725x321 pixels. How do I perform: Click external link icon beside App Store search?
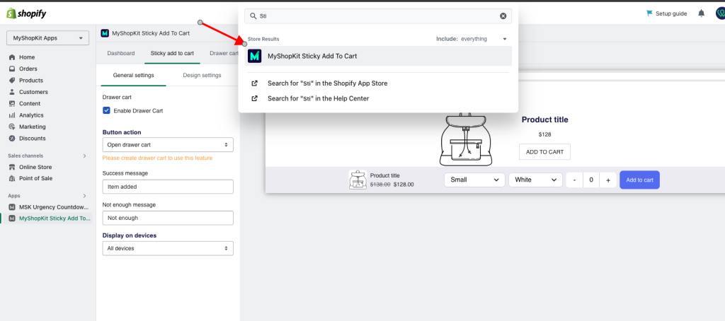coord(254,83)
